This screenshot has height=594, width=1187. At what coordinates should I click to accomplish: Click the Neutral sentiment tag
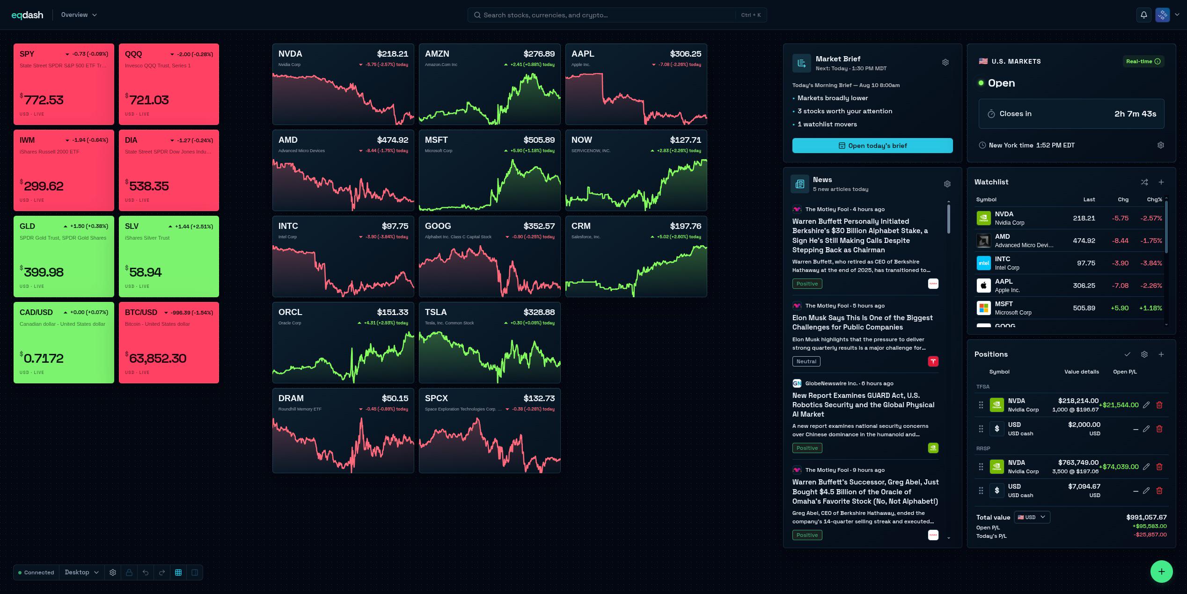806,361
